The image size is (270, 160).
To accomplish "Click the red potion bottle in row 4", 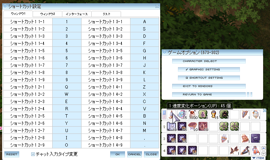I will point(256,150).
